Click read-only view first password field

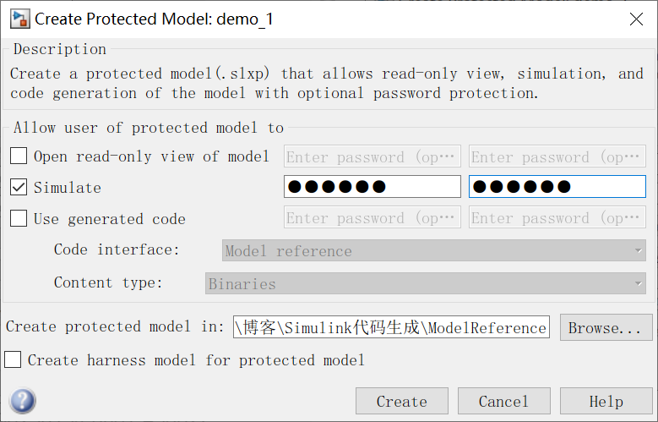(x=373, y=156)
